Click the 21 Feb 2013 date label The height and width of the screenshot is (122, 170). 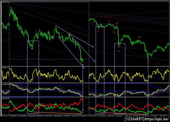tap(103, 116)
